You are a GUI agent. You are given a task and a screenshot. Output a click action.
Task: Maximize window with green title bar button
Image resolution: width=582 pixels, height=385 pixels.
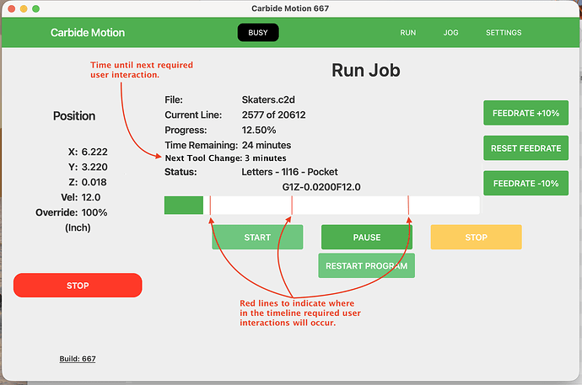click(35, 8)
